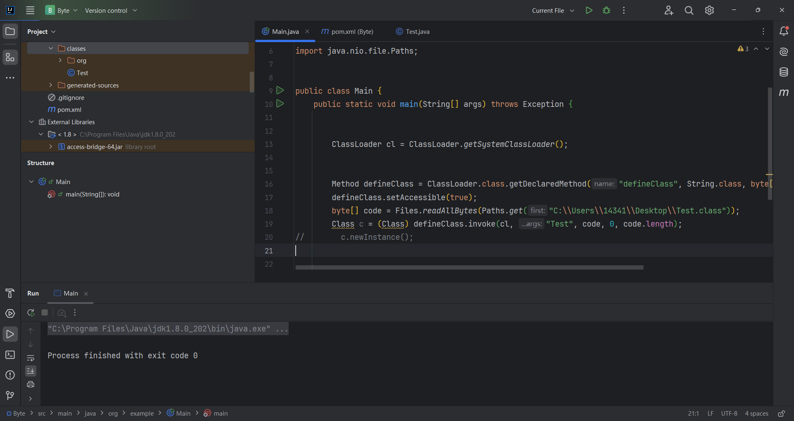
Task: Open Search Everywhere magnifier
Action: (689, 10)
